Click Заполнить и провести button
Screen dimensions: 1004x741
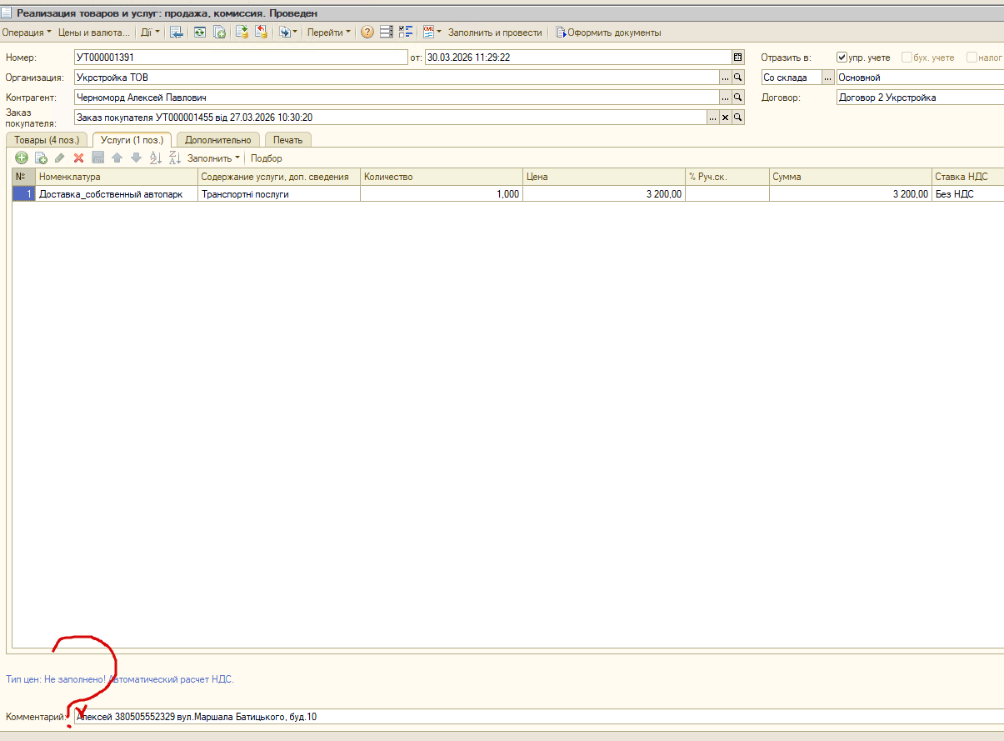pyautogui.click(x=495, y=33)
